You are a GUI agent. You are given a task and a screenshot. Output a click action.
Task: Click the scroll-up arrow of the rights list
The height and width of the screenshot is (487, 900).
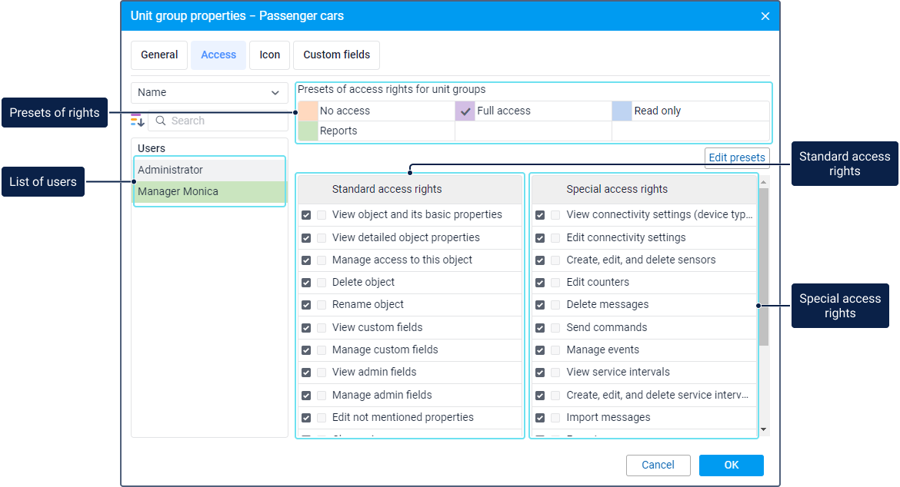[x=764, y=181]
